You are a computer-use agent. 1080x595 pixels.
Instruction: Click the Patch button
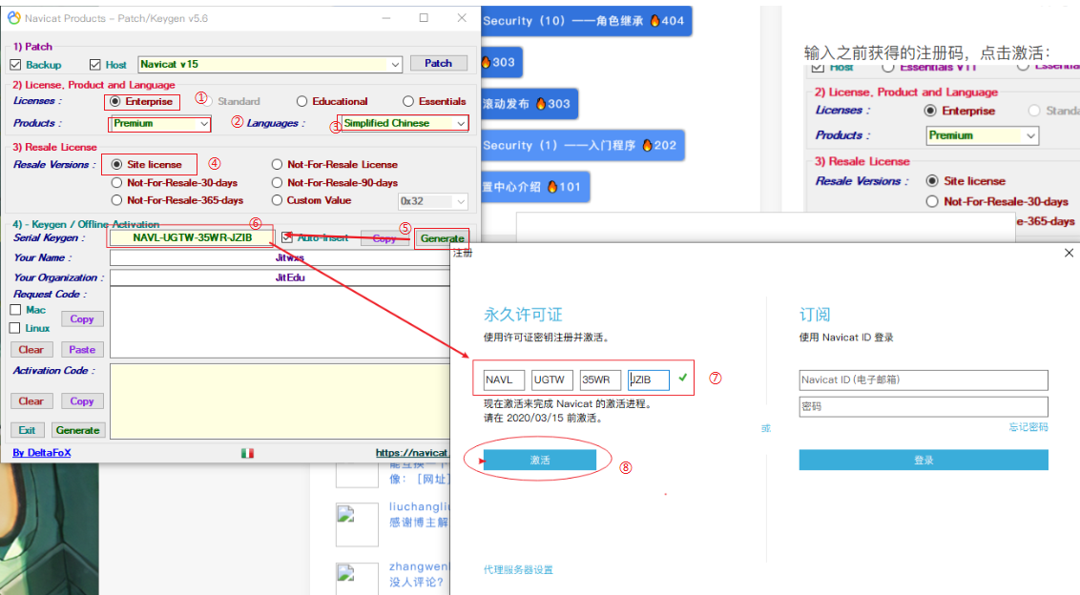[x=438, y=63]
